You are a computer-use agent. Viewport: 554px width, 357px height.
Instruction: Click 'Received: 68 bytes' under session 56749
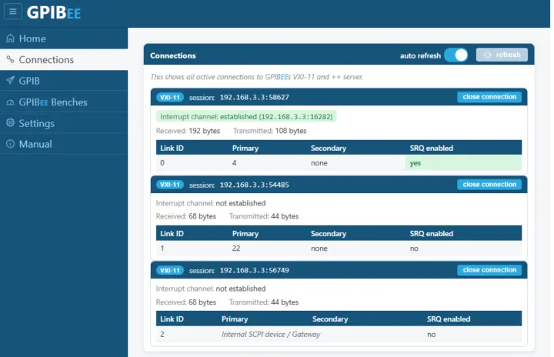pyautogui.click(x=186, y=302)
